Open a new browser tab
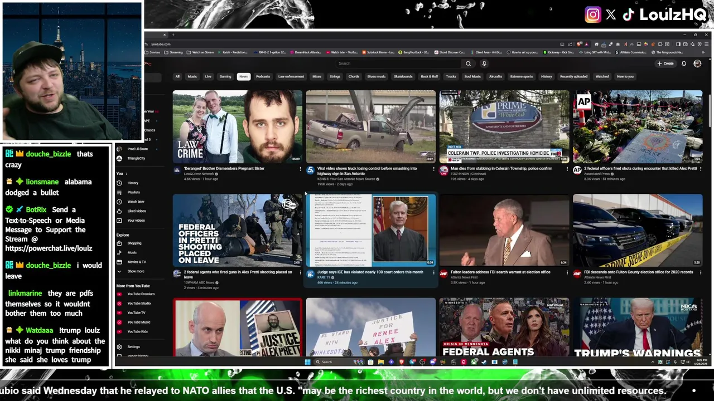The width and height of the screenshot is (714, 401). coord(173,35)
